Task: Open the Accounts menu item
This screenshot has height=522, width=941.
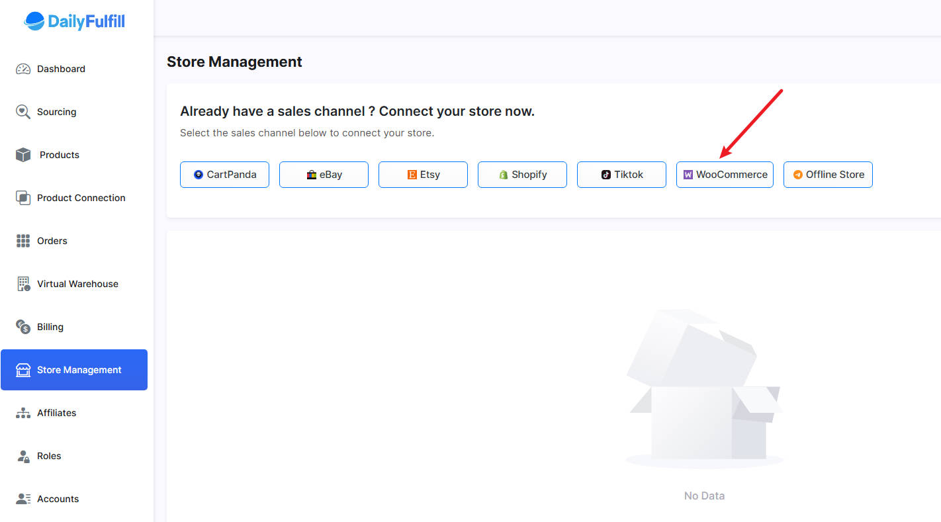Action: point(58,499)
